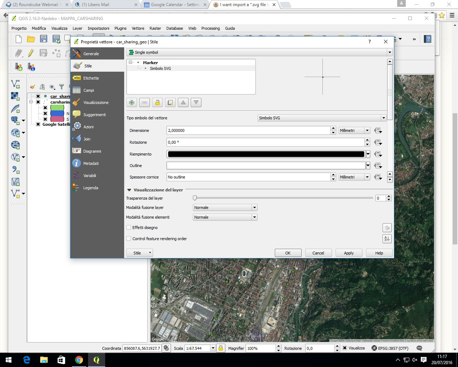The width and height of the screenshot is (458, 367).
Task: Toggle the Visualizza render checkbox in status bar
Action: click(x=345, y=348)
